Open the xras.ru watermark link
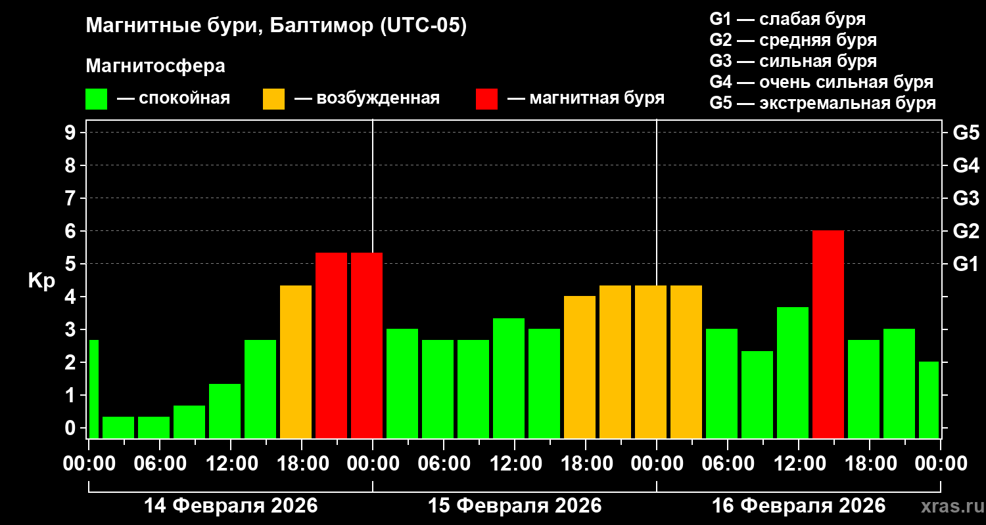Viewport: 986px width, 525px height. [x=949, y=506]
